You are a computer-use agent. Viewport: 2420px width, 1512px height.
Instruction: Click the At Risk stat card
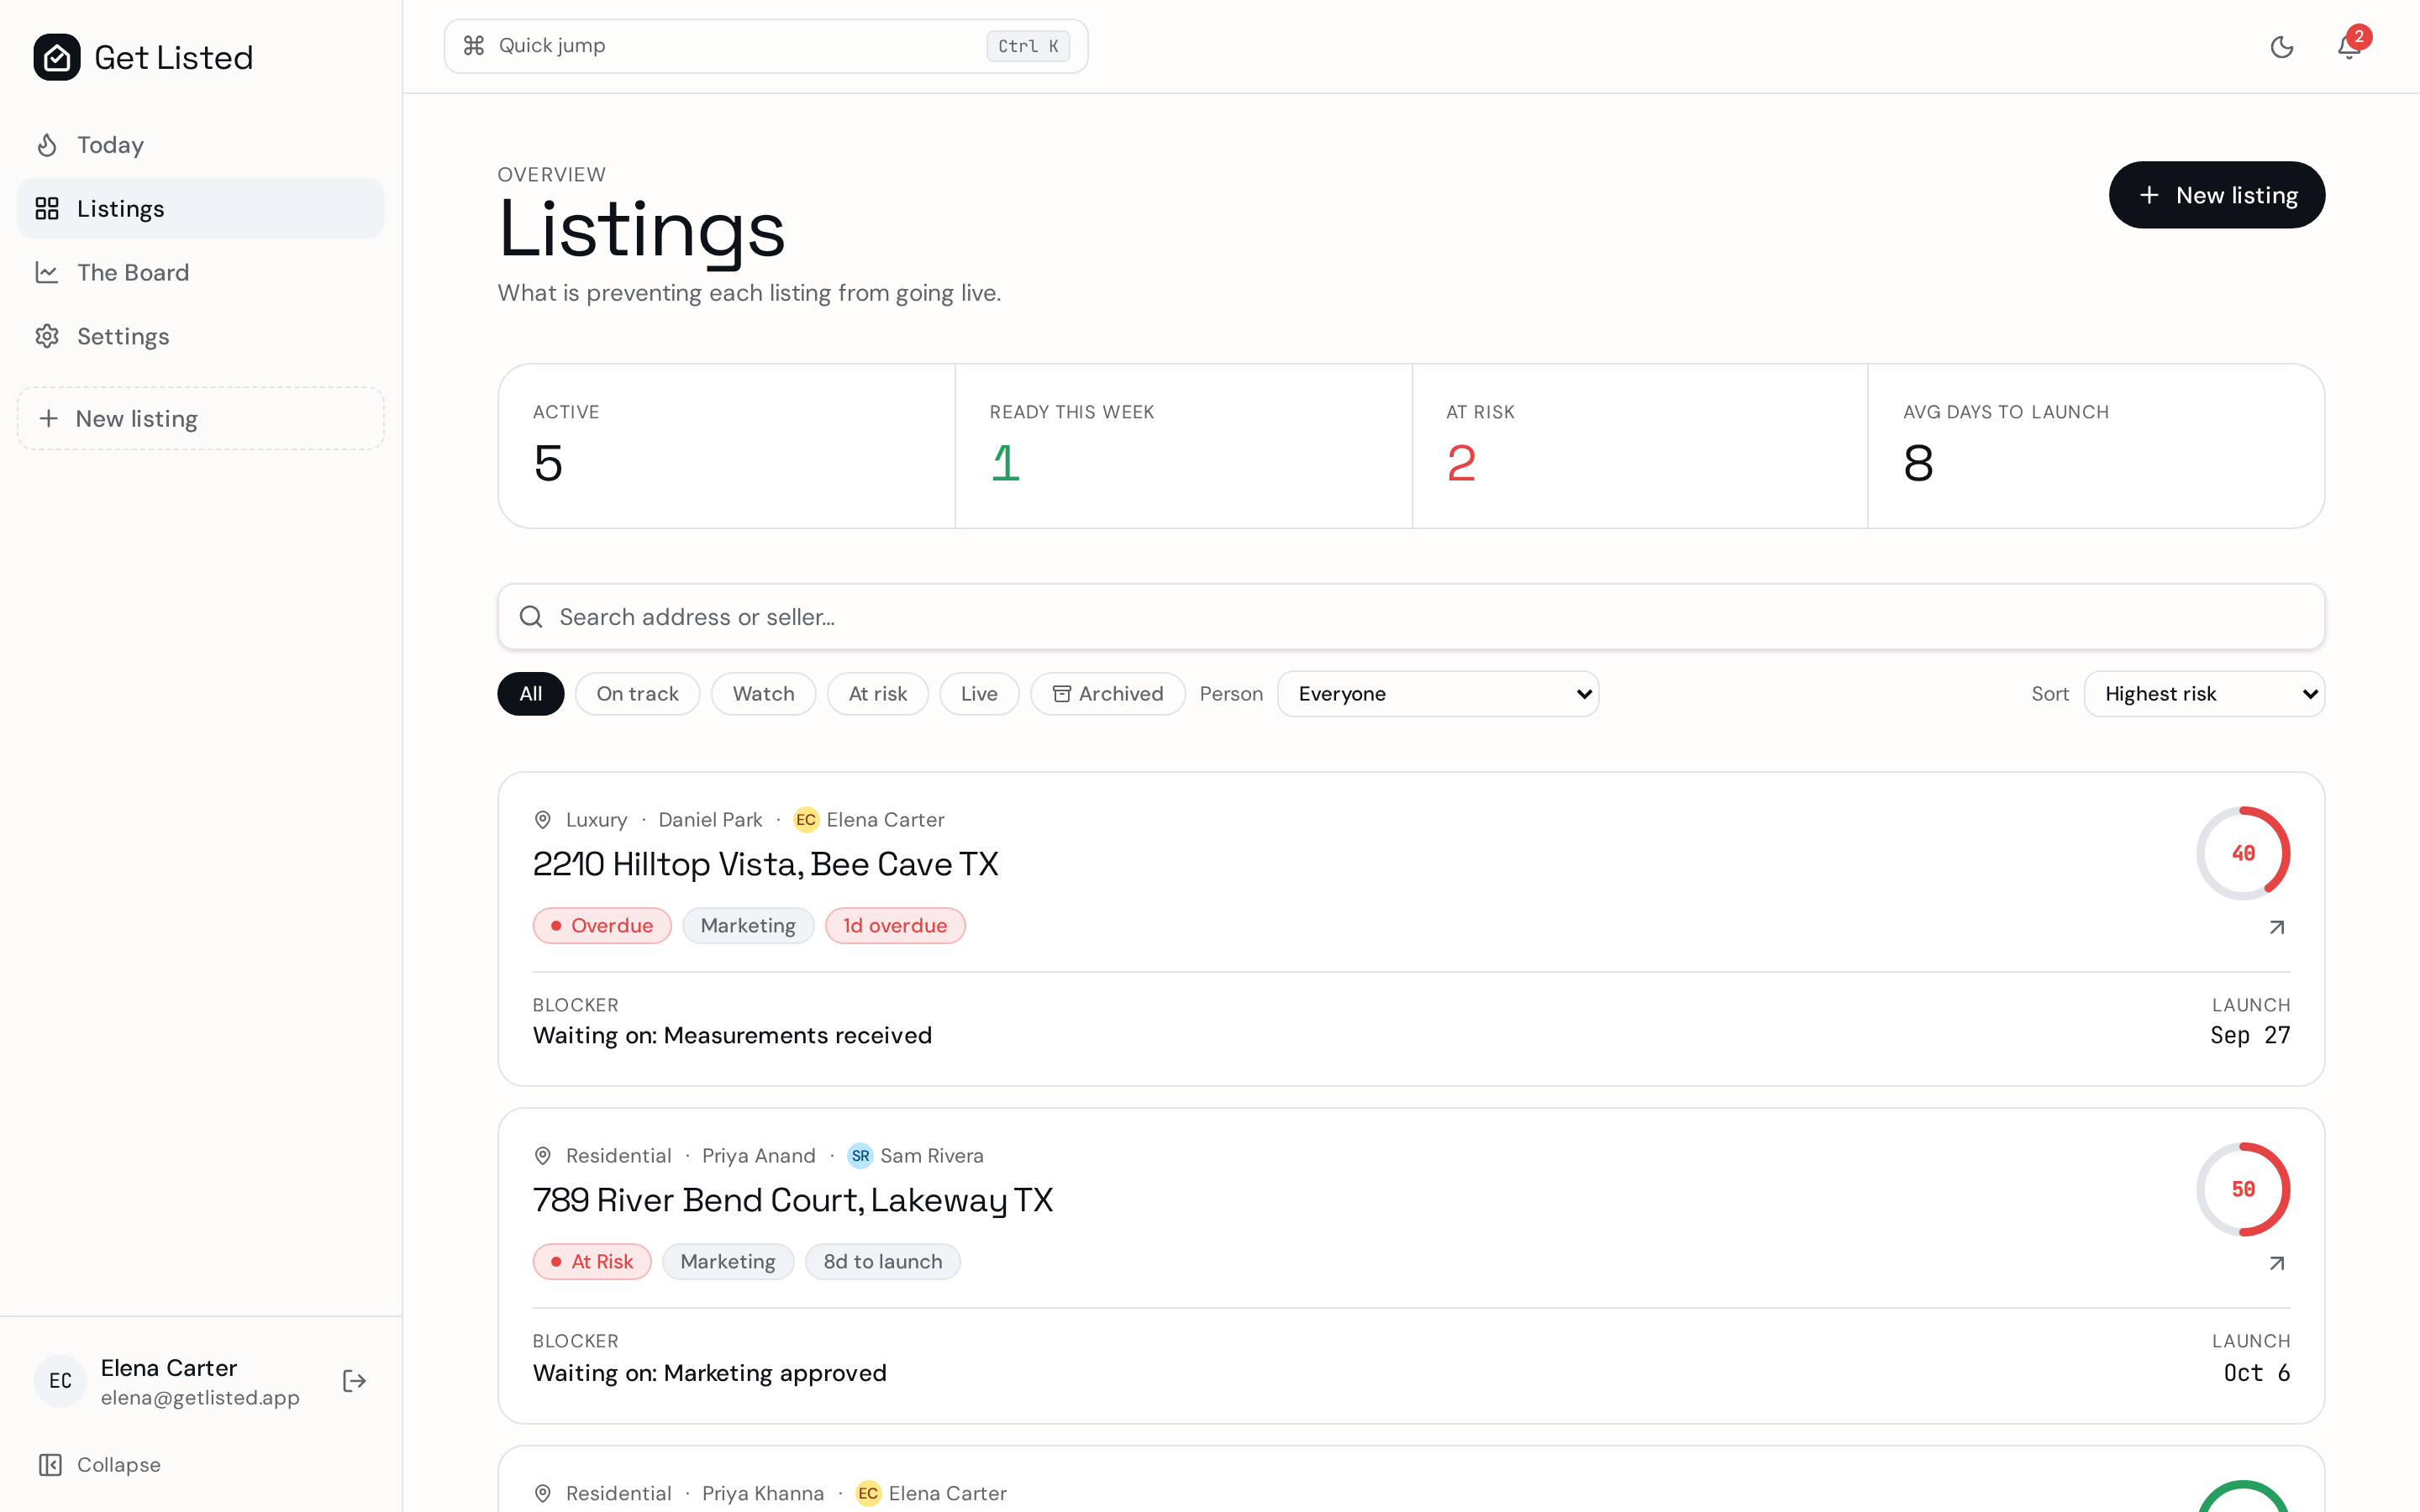coord(1640,446)
